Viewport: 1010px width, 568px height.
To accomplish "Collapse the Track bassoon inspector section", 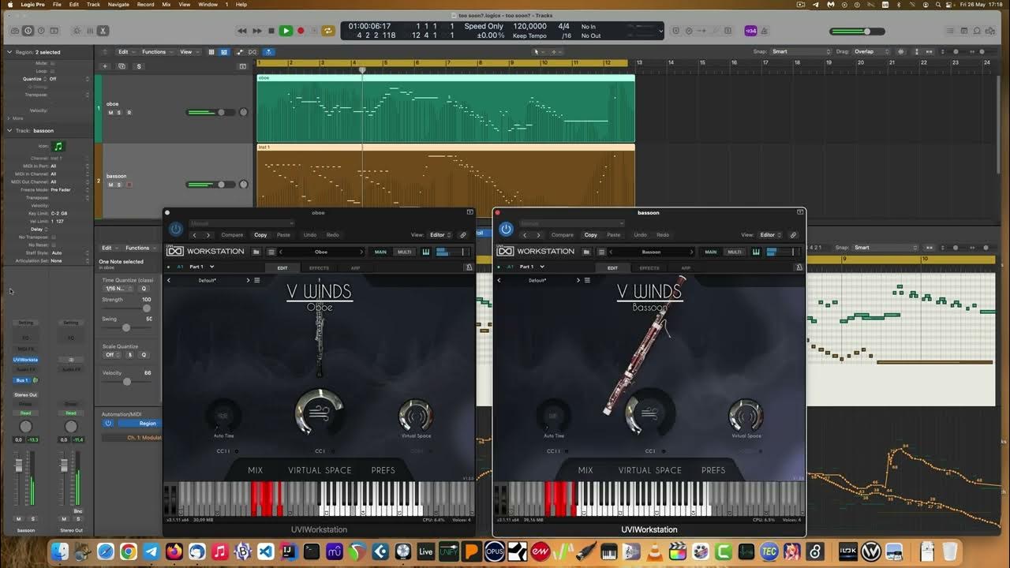I will click(9, 130).
